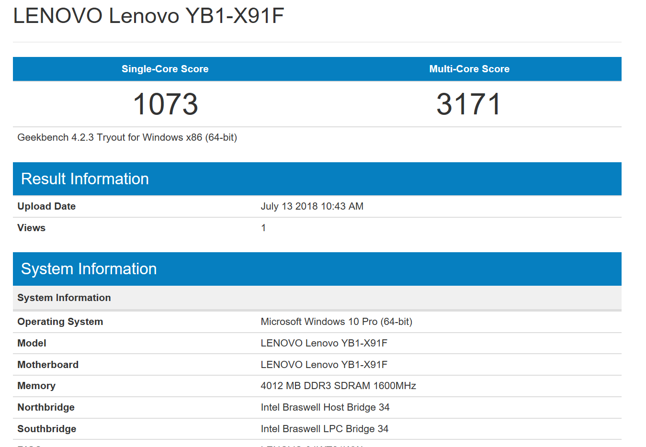The image size is (646, 447).
Task: Select Intel Braswell Host Bridge 34 value
Action: (325, 407)
